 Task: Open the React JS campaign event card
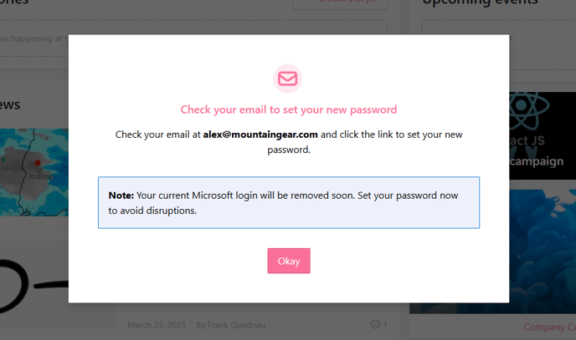pos(543,135)
